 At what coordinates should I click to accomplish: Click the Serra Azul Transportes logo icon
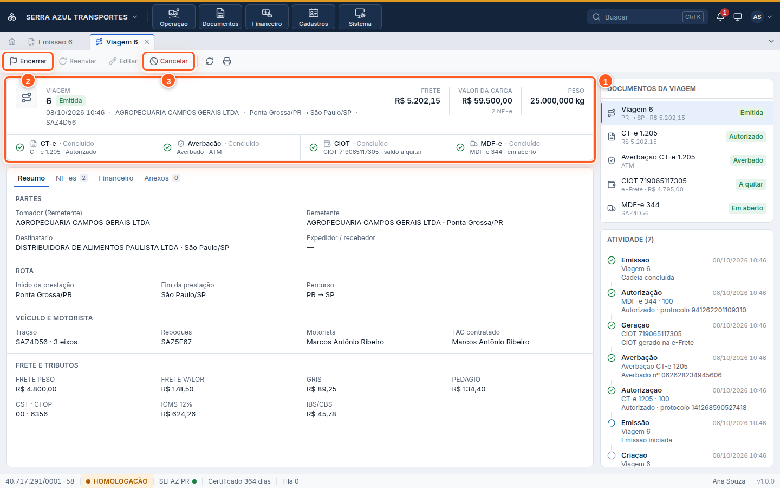[x=12, y=17]
